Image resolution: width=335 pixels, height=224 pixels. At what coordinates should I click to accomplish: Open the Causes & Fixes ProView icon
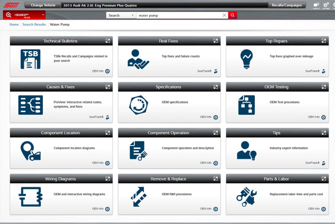tap(30, 105)
